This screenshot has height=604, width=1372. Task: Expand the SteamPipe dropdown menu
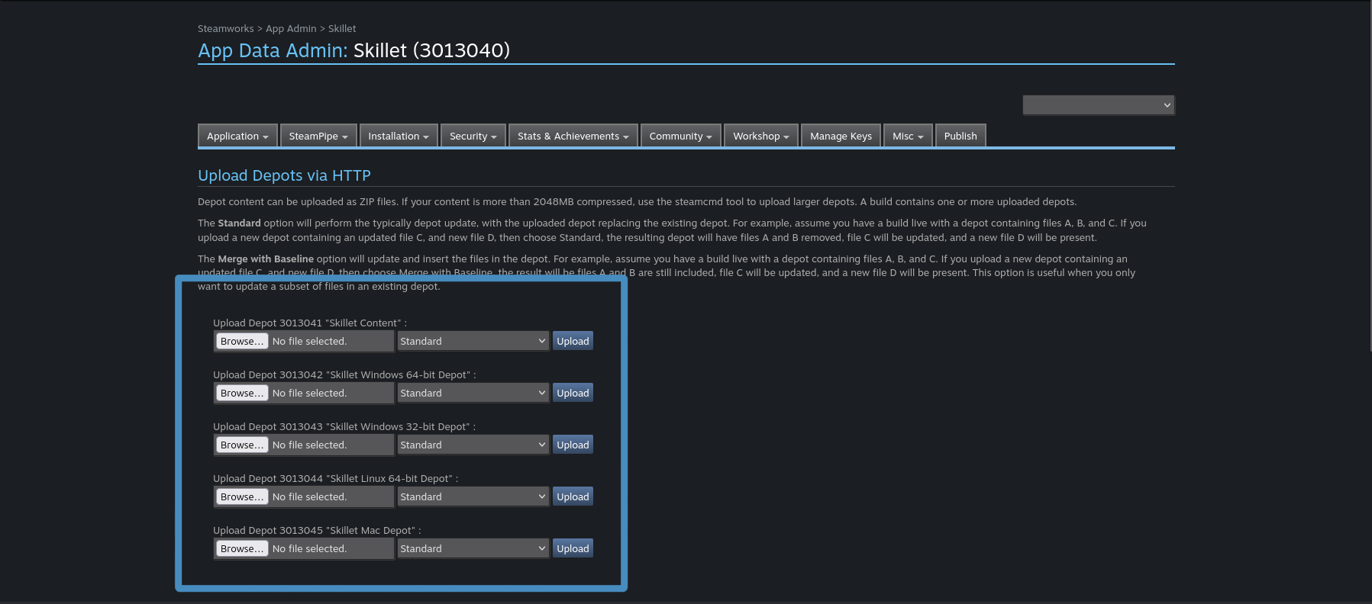click(318, 136)
